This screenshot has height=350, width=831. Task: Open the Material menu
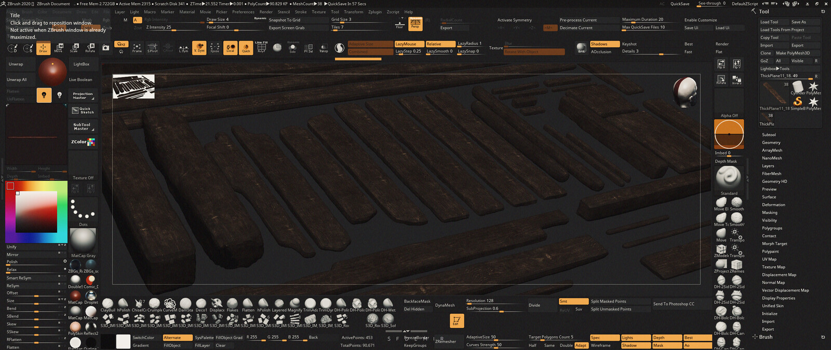(187, 12)
